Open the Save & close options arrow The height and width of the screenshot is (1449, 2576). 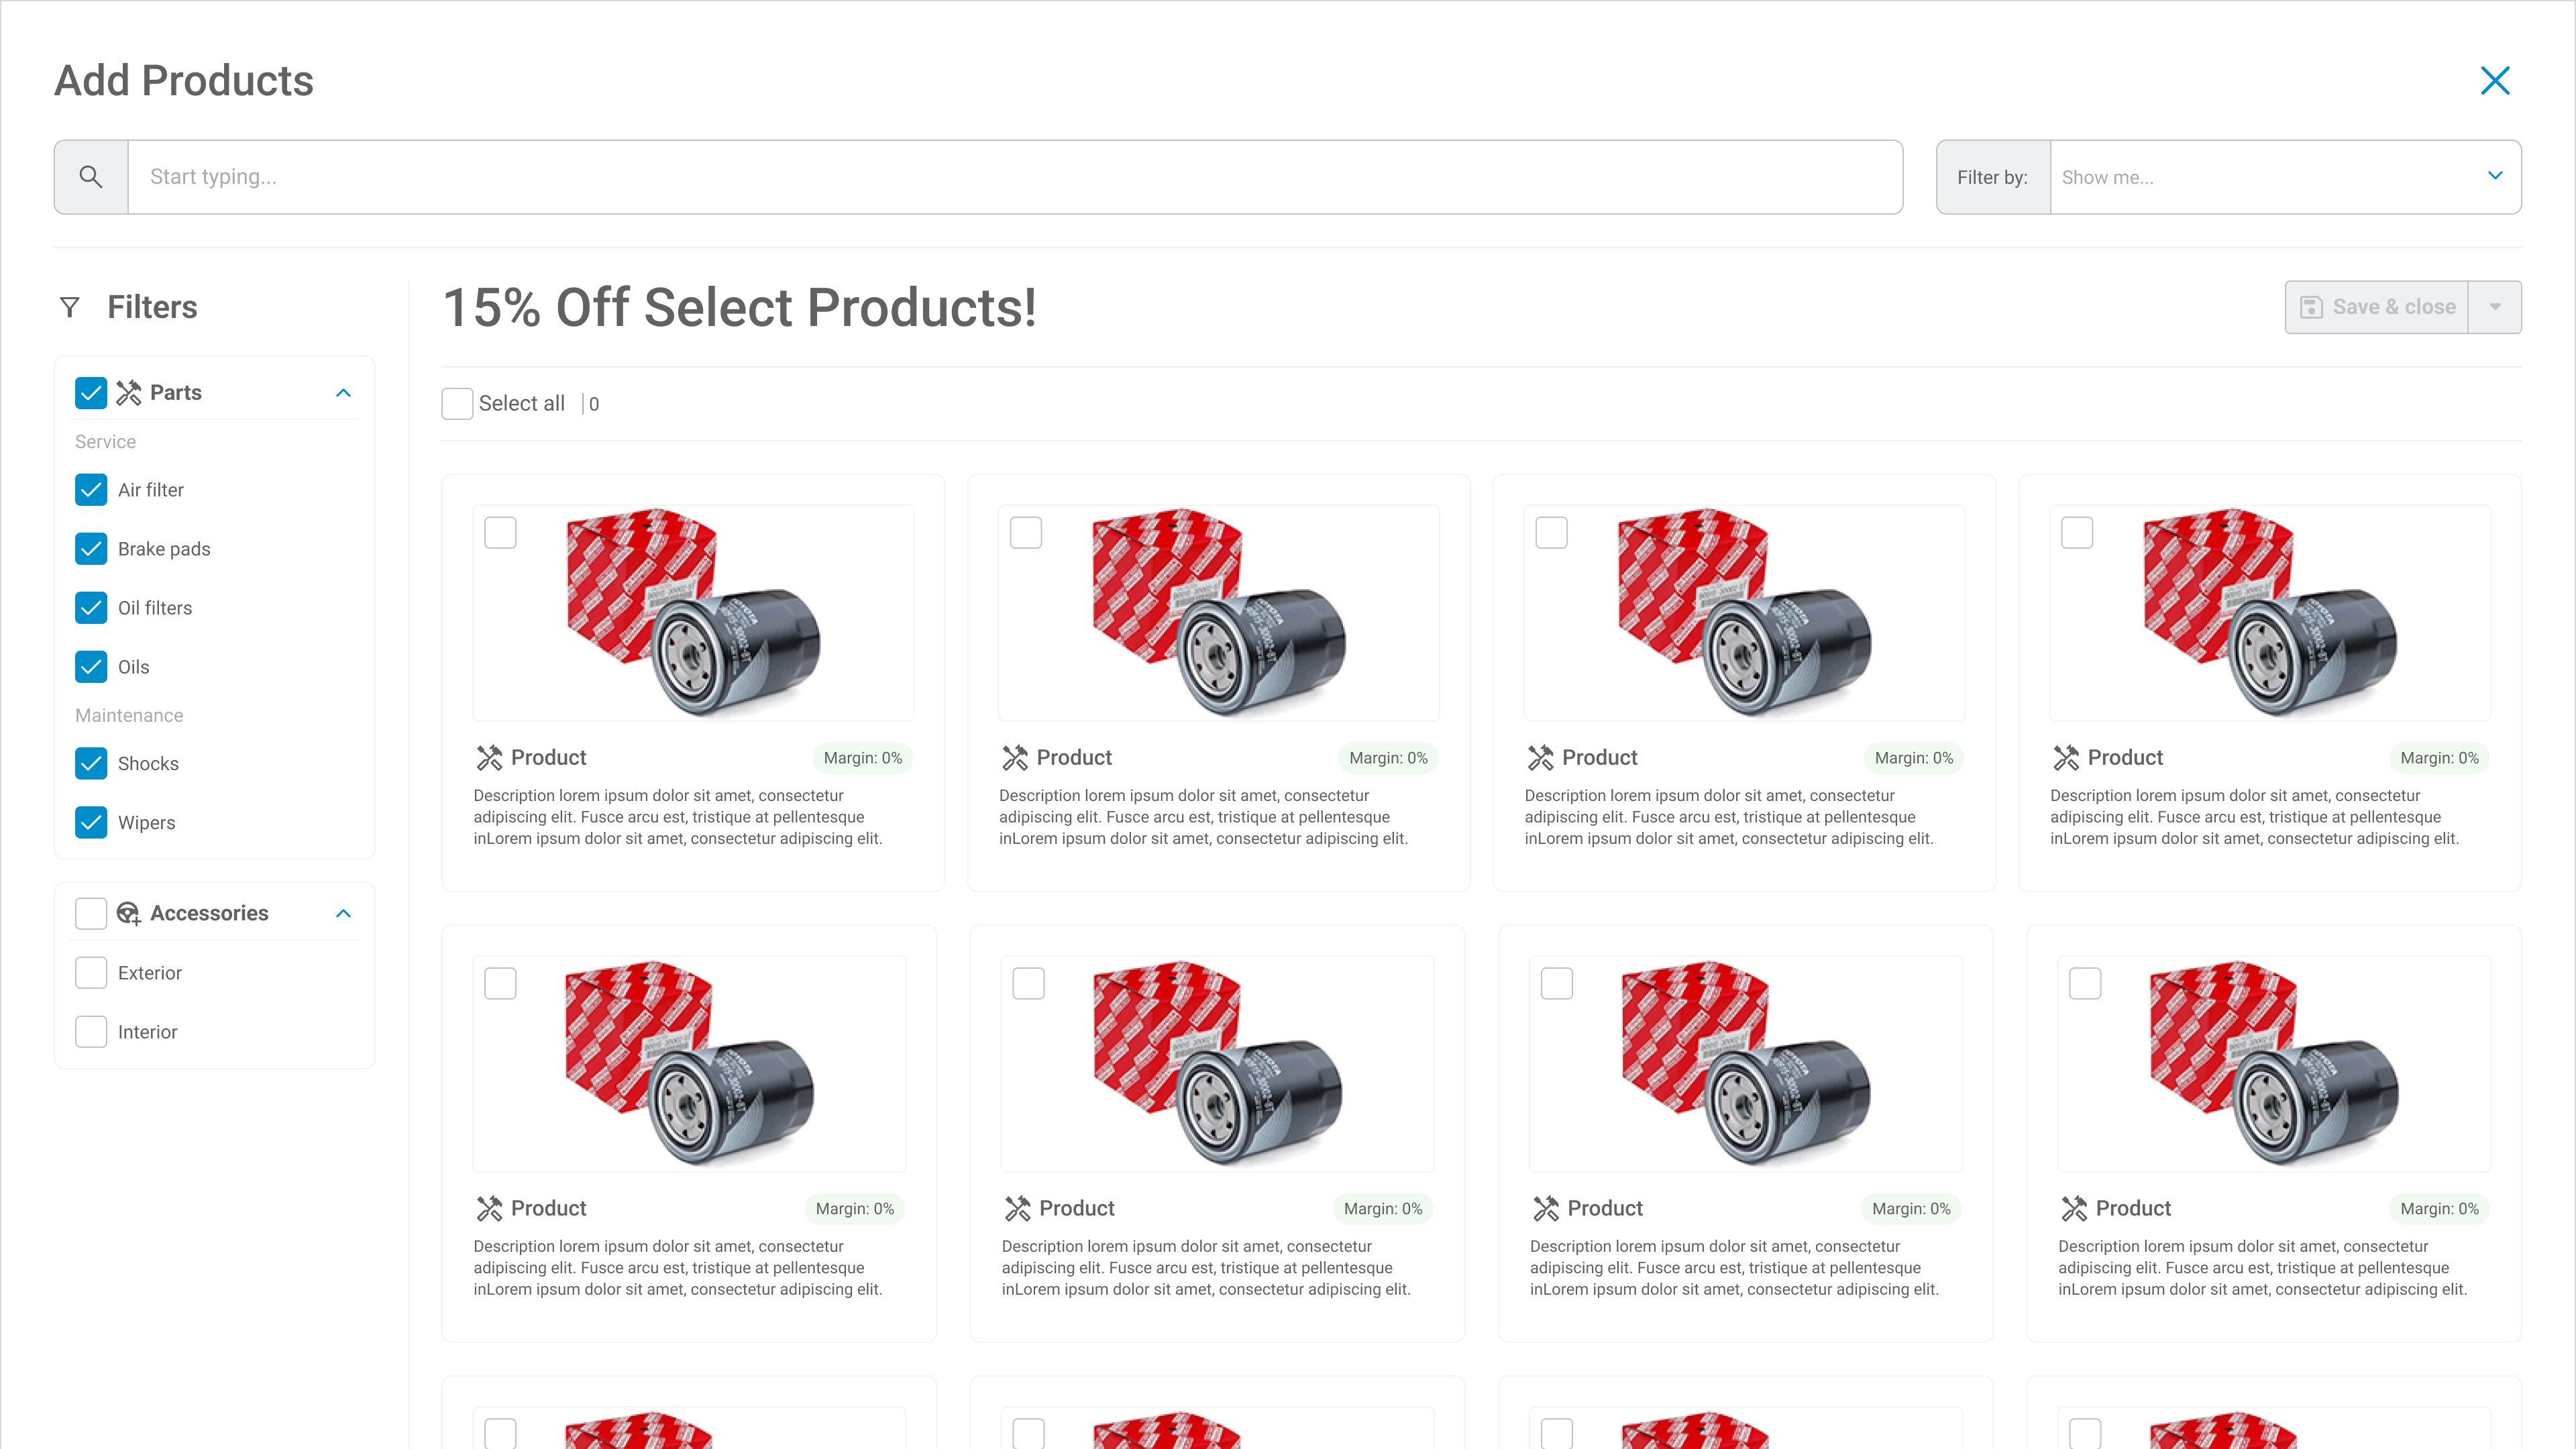tap(2495, 307)
